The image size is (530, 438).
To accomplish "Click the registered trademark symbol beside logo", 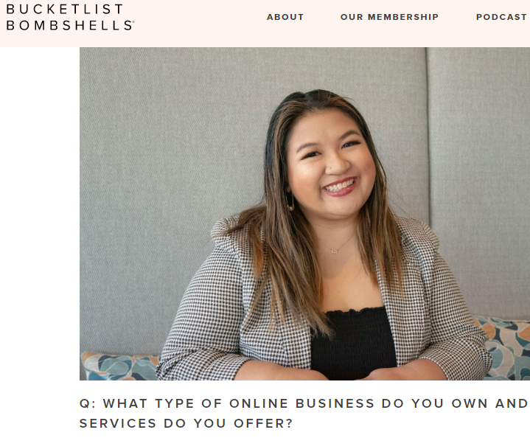I will [133, 22].
